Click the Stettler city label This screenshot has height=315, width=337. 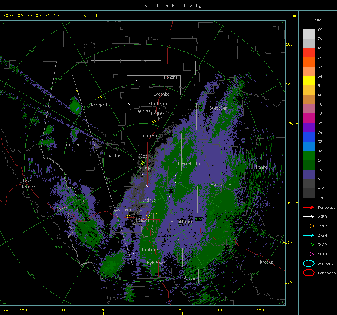click(x=218, y=108)
